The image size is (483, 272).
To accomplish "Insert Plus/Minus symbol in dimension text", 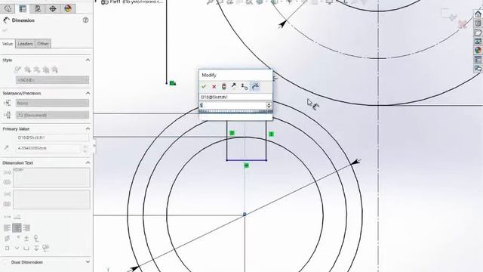I will pos(26,238).
